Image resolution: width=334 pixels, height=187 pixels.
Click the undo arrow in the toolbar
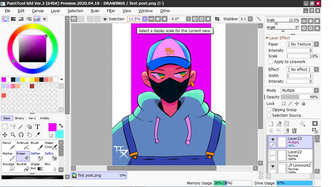(74, 19)
